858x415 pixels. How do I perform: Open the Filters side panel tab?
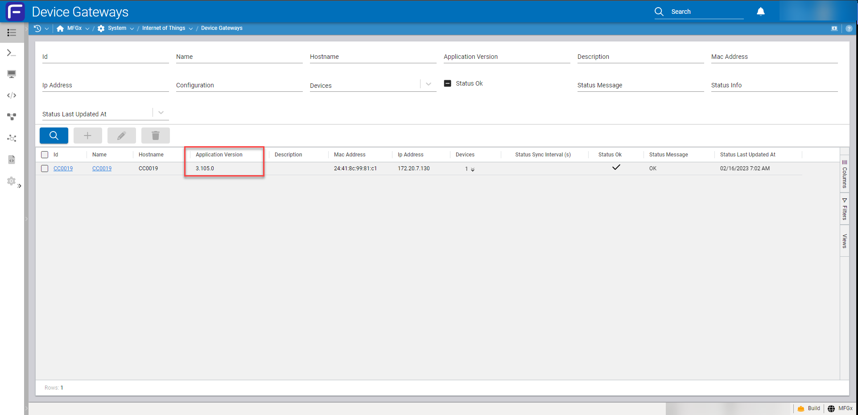click(844, 209)
